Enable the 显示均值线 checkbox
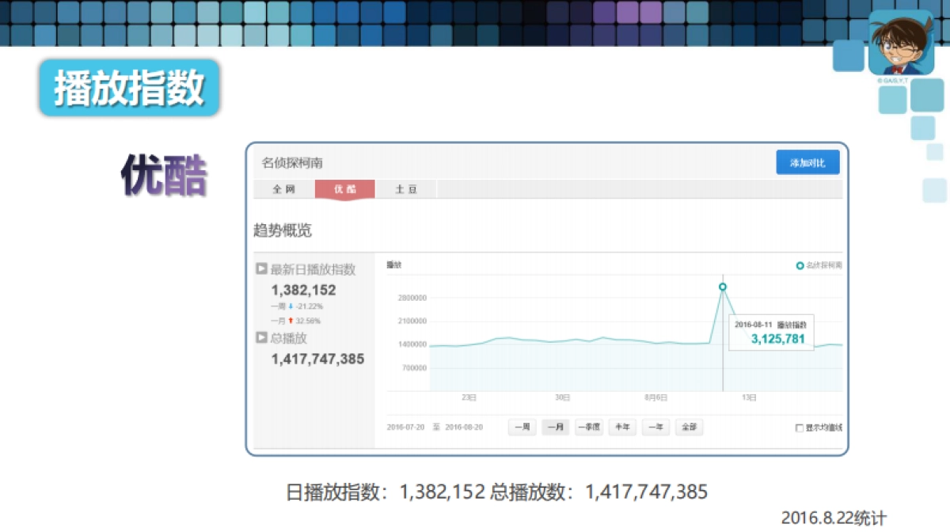 click(x=800, y=427)
